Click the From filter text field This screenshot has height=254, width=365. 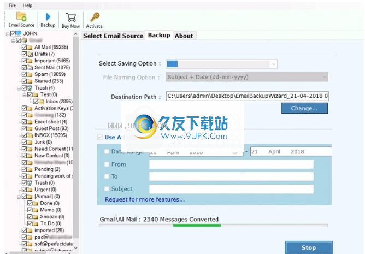[x=231, y=164]
